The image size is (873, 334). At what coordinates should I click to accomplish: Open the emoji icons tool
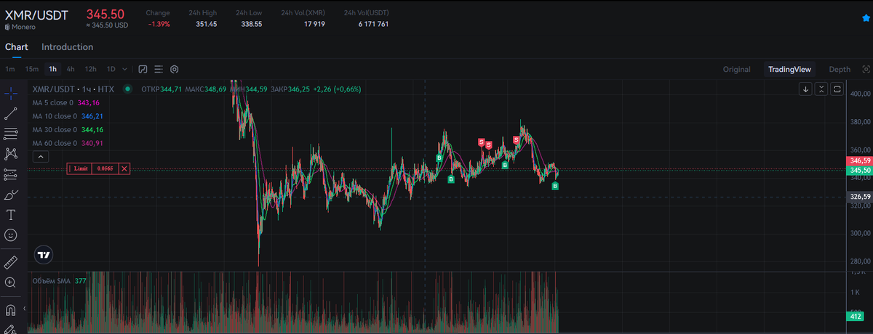point(11,235)
